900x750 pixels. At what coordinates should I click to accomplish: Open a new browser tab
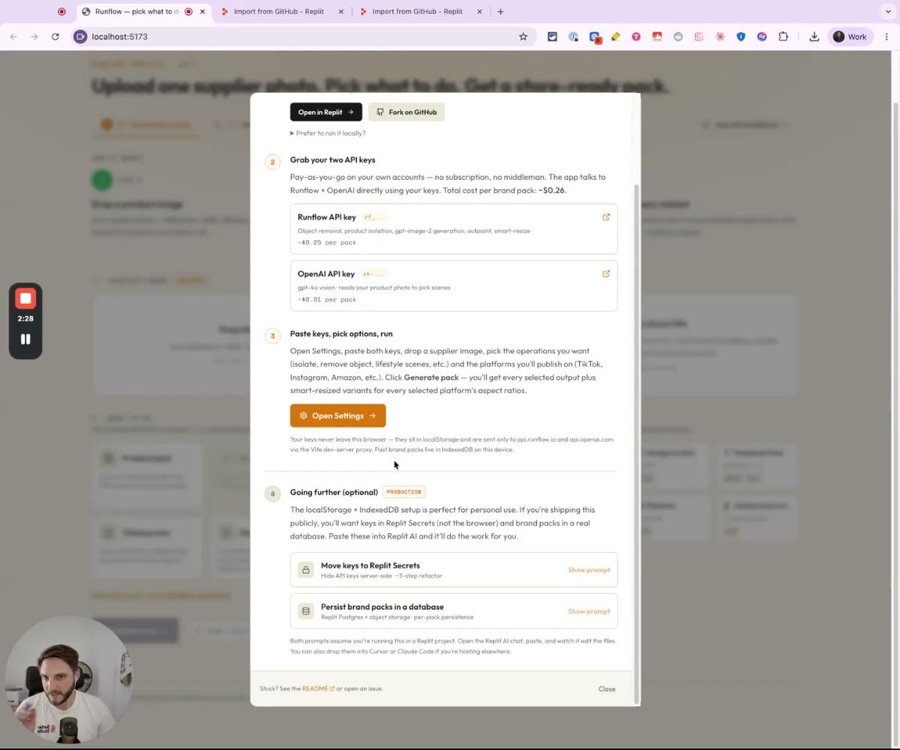(500, 11)
